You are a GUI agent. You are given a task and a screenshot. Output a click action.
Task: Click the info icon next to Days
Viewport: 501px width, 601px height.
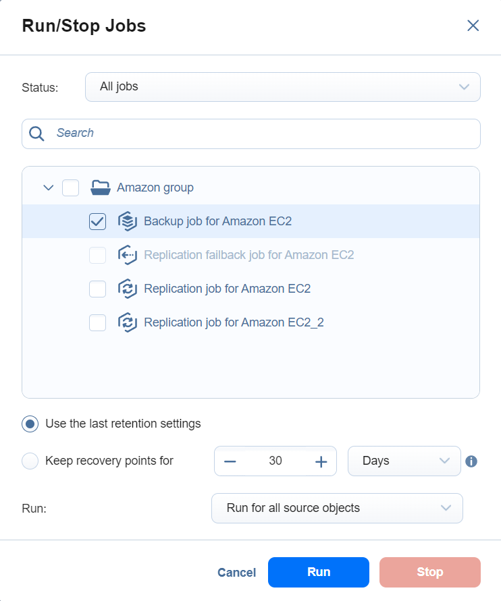tap(472, 461)
